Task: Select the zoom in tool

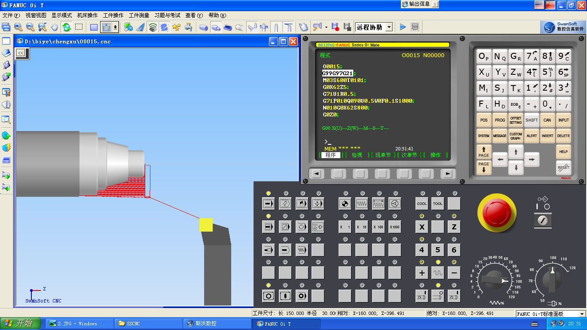Action: [18, 27]
